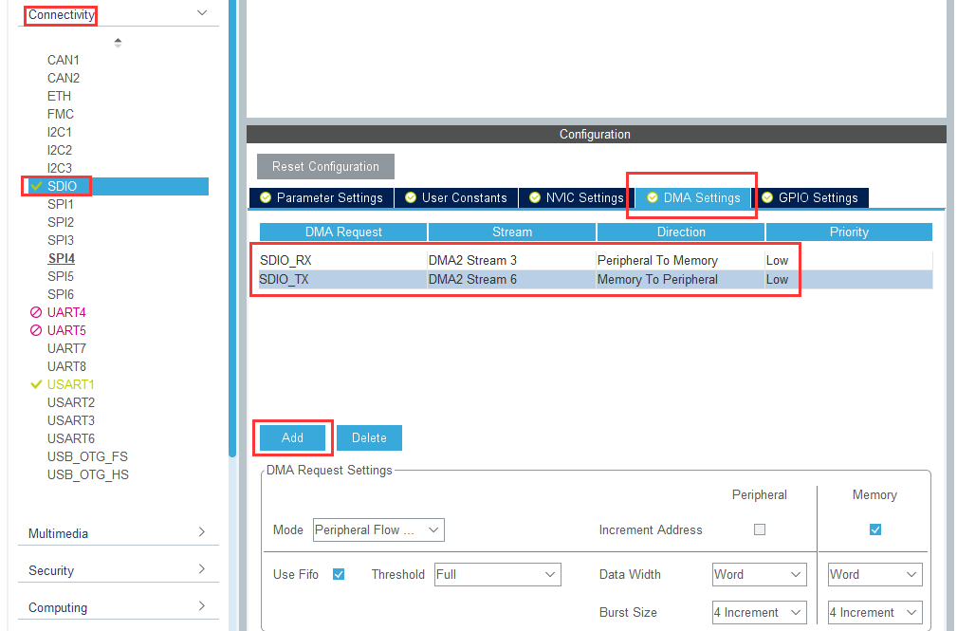Select CAN1 in the peripheral list
Viewport: 957px width, 631px height.
[64, 60]
